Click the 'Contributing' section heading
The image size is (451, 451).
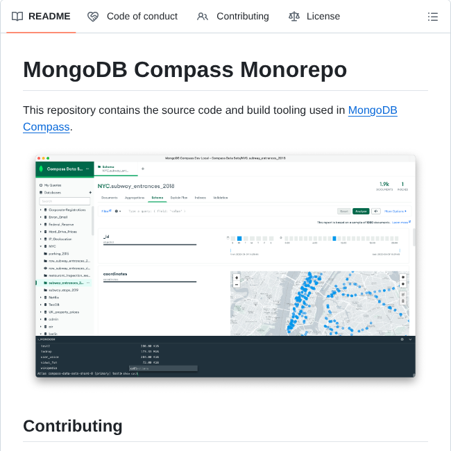pos(73,426)
